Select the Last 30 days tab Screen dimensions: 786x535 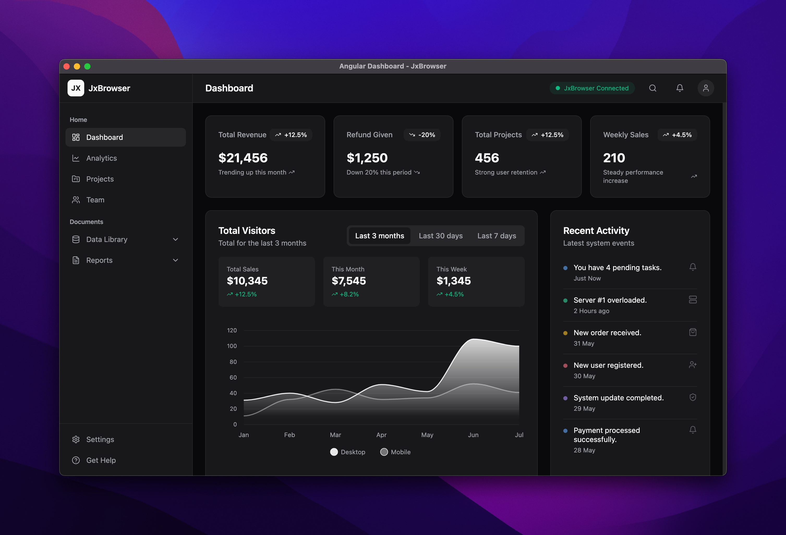(440, 236)
